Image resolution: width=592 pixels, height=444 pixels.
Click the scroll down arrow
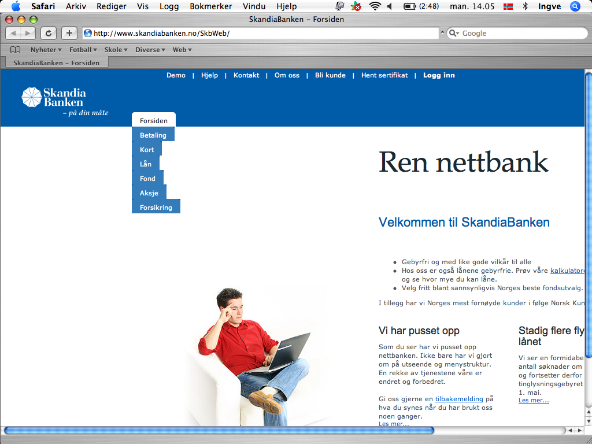588,421
